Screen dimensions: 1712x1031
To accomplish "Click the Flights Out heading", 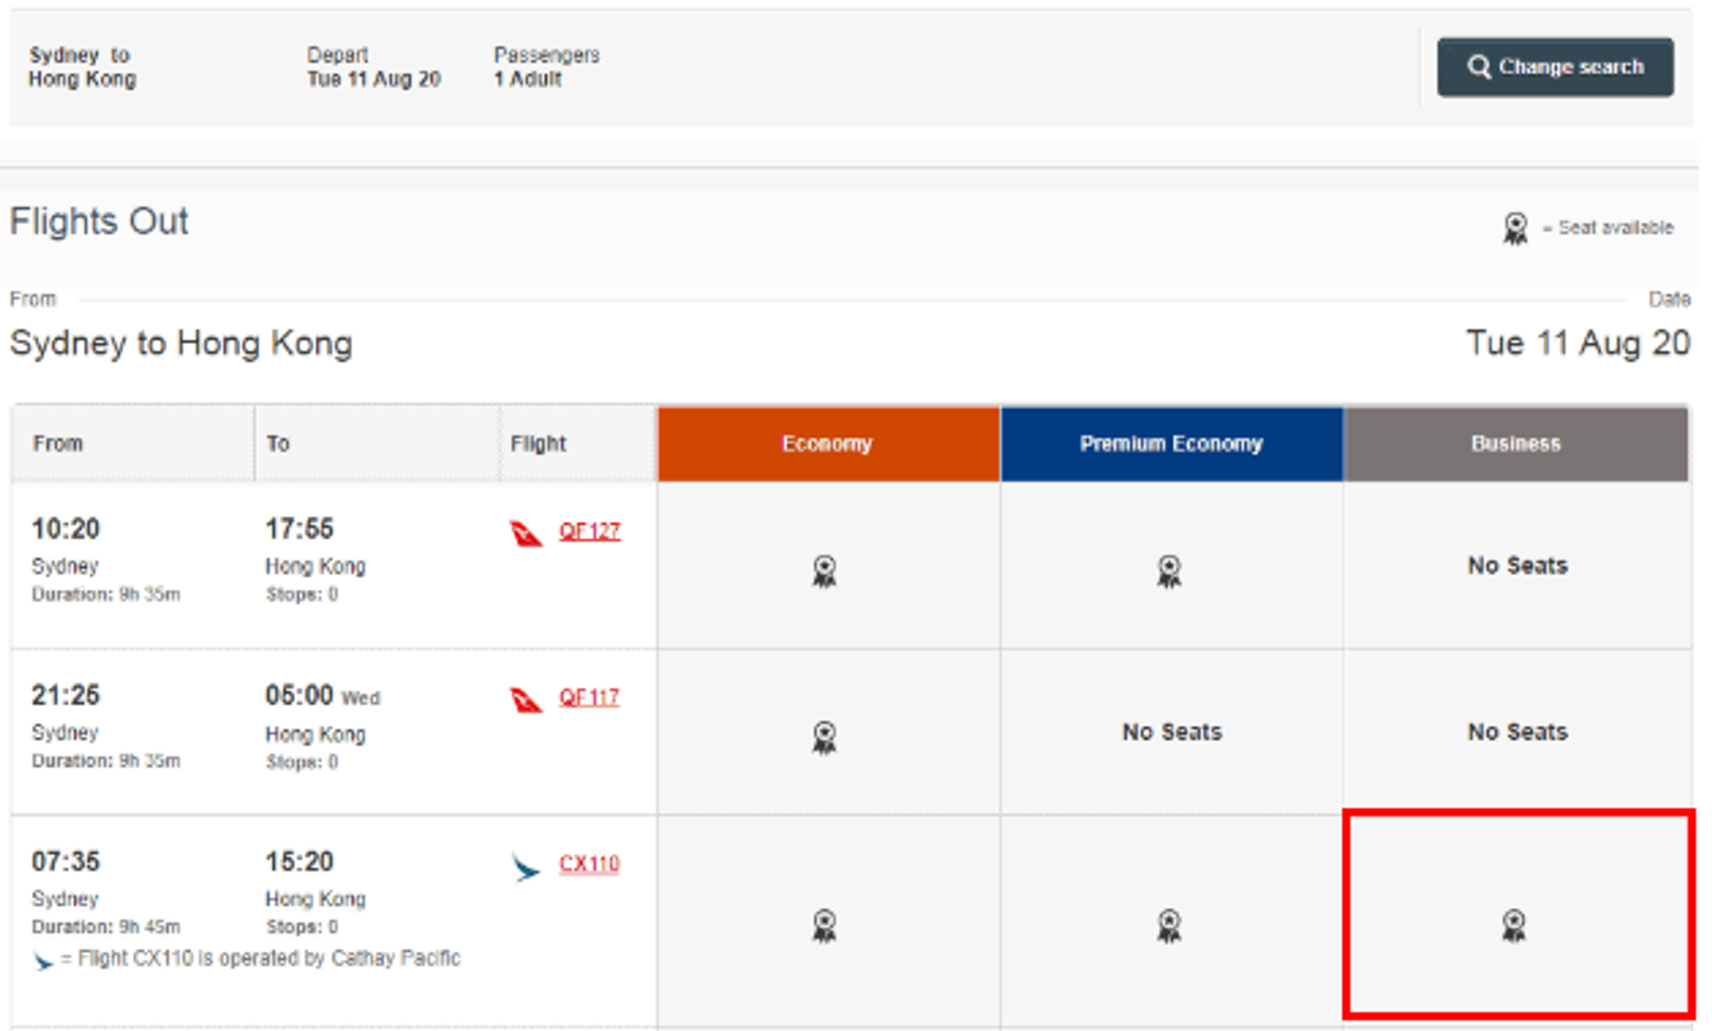I will (x=99, y=221).
